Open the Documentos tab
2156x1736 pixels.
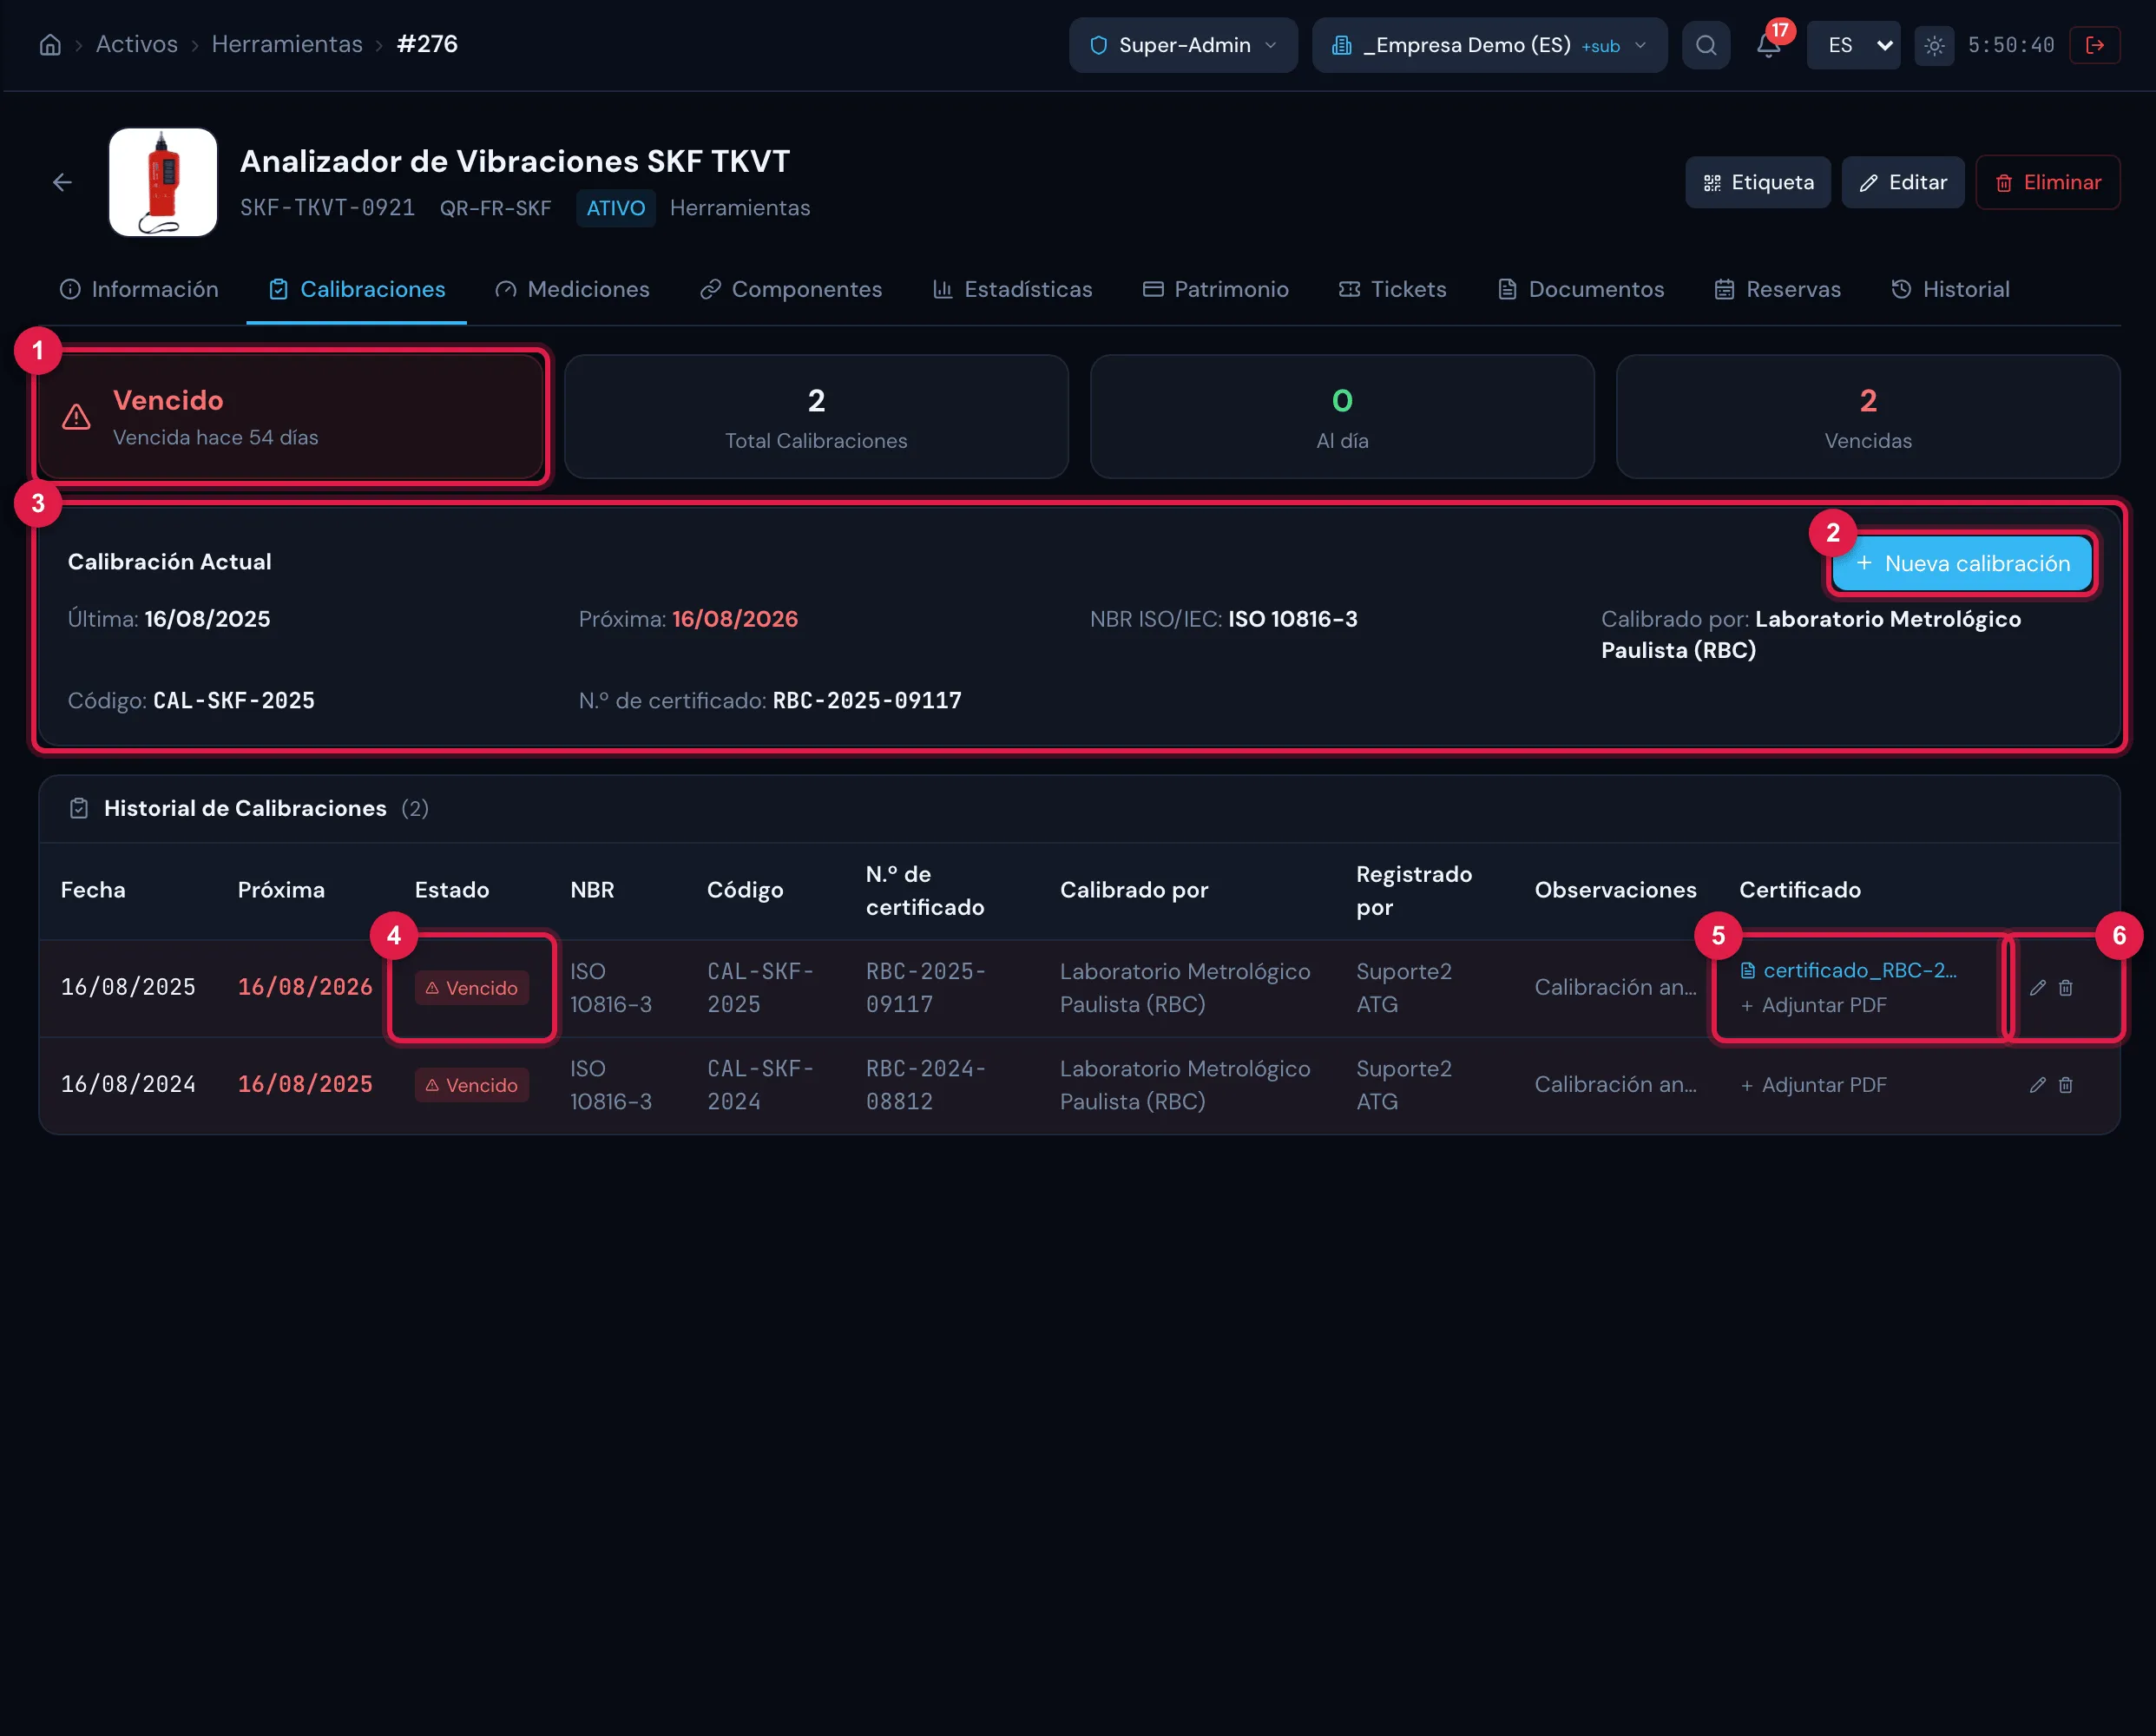click(x=1580, y=289)
